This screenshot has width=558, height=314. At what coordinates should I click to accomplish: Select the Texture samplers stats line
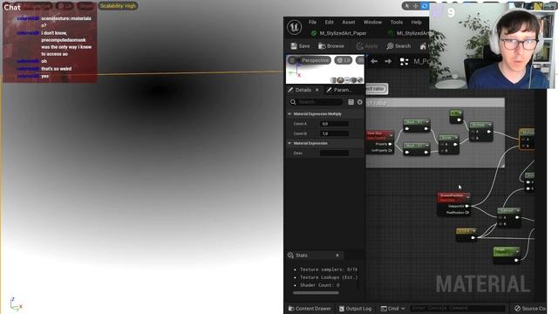tap(329, 270)
